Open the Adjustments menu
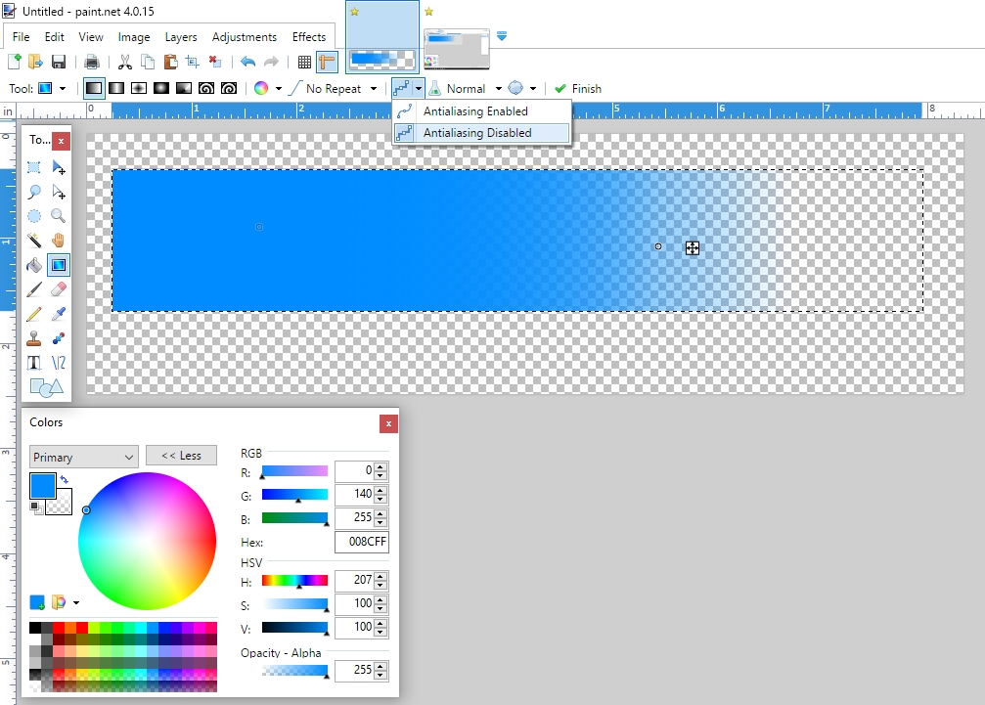This screenshot has height=705, width=985. pyautogui.click(x=244, y=37)
